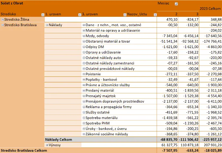Click the Bratislava total -18 025,89

click(x=213, y=150)
